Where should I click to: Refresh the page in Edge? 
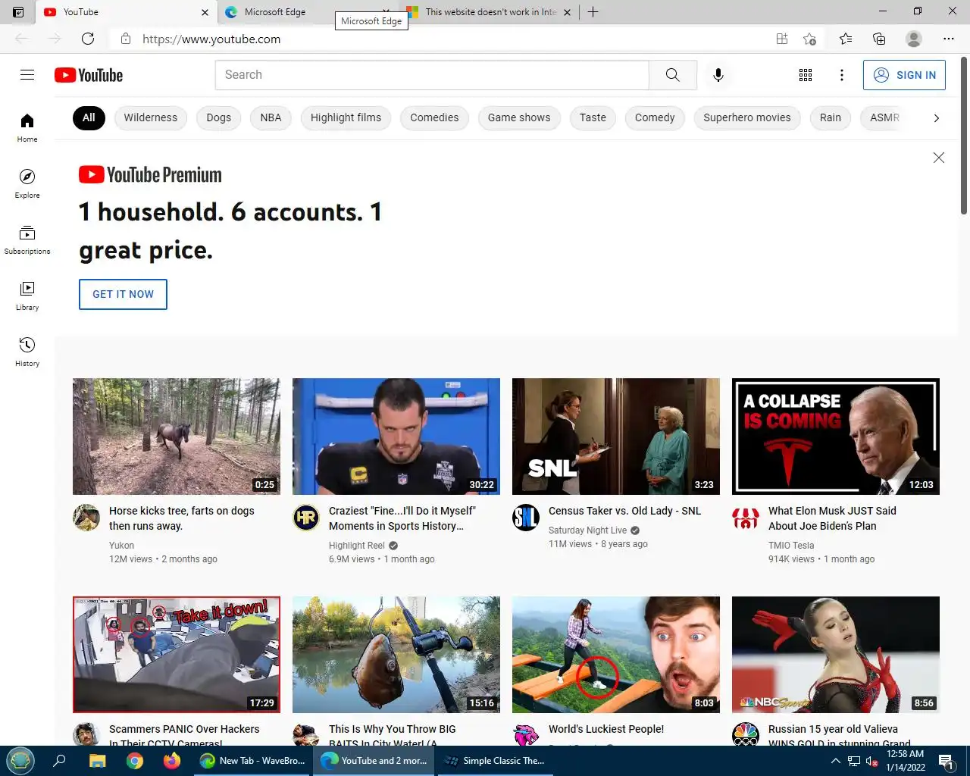click(88, 39)
